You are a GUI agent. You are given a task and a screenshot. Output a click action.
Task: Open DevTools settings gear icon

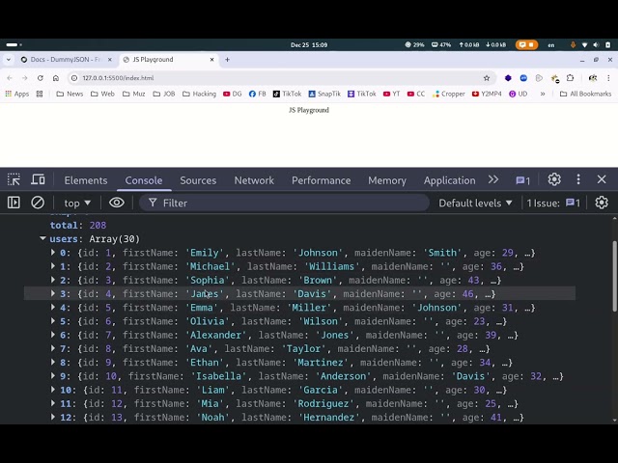(x=554, y=179)
